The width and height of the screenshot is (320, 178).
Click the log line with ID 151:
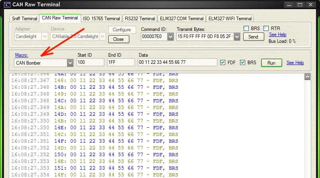click(x=95, y=168)
